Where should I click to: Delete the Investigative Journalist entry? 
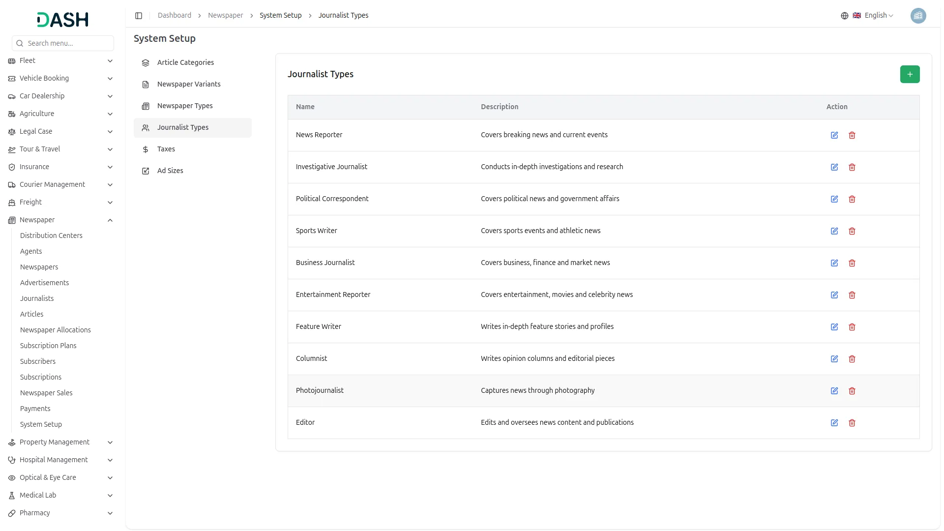pos(852,167)
